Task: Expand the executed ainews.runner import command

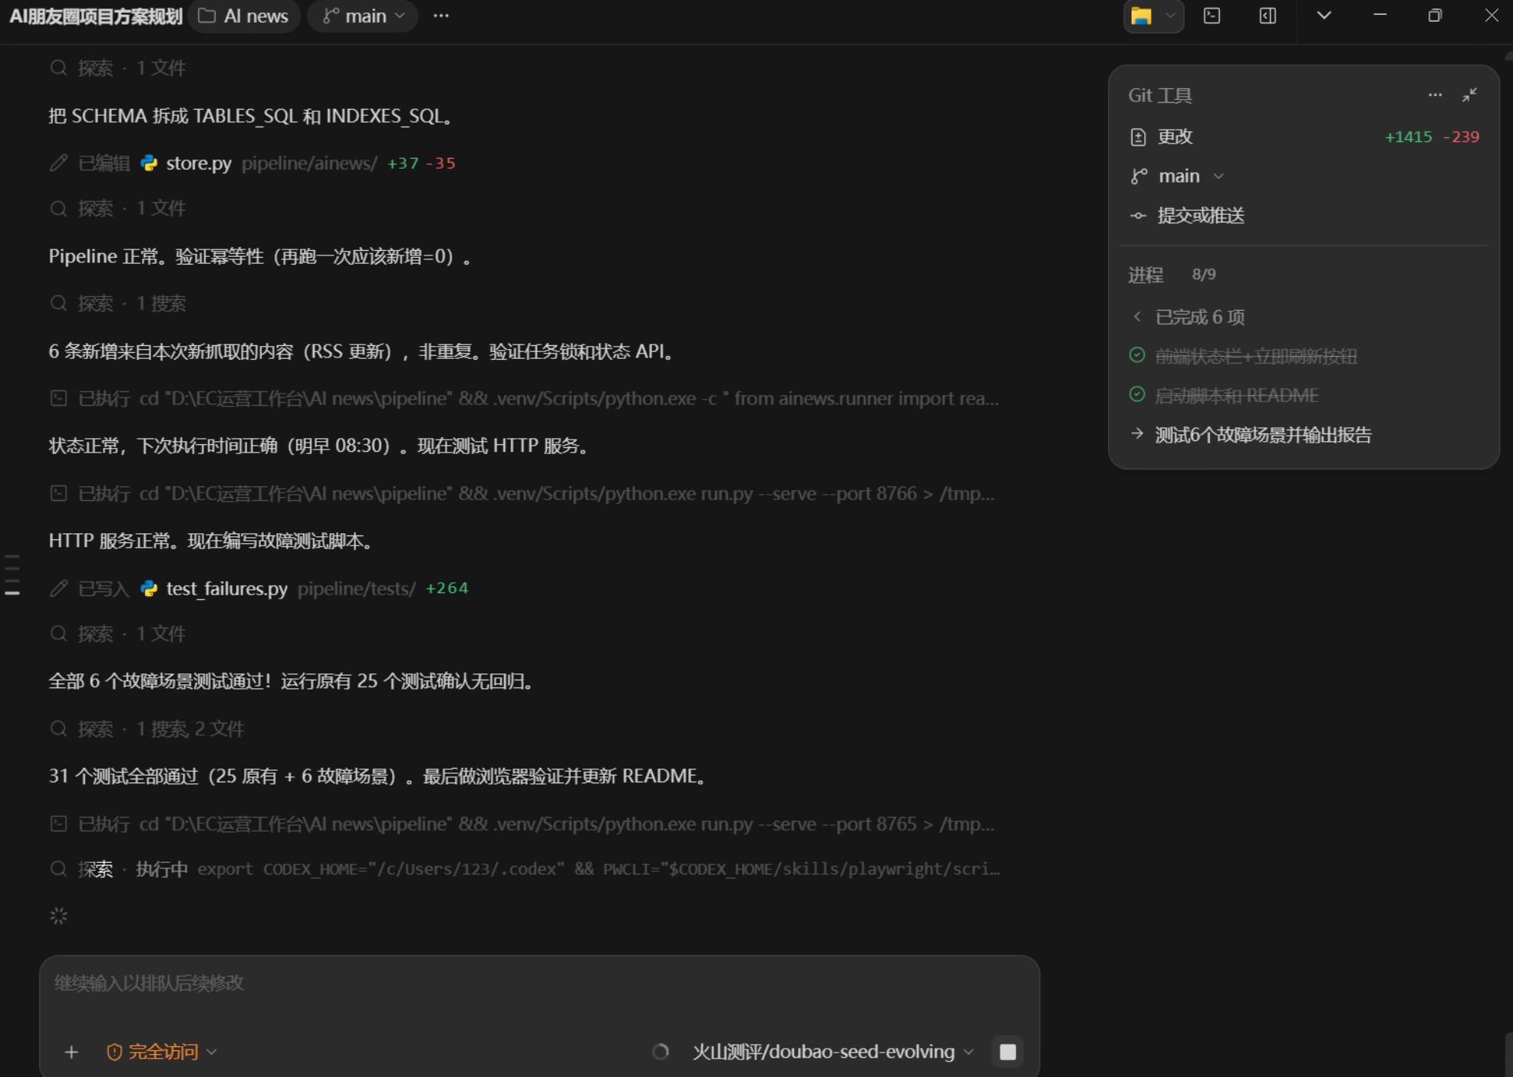Action: 524,399
